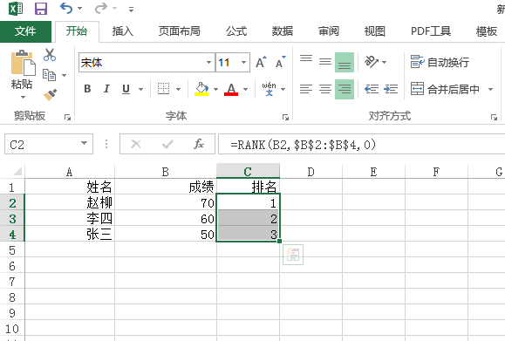Select the Format Painter brush
Screen dimensions: 505x341
tap(50, 95)
